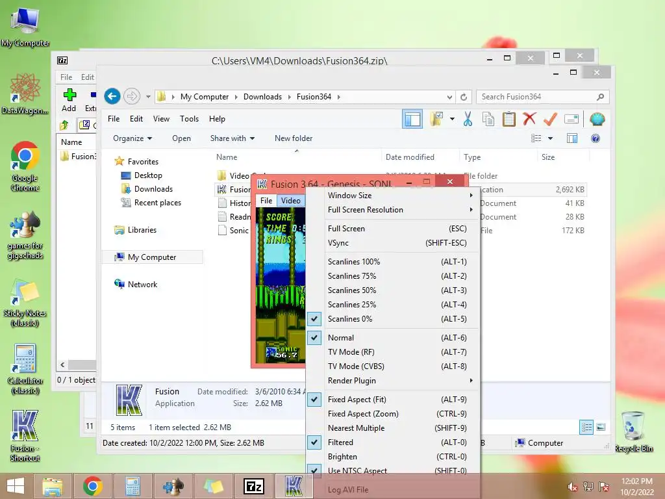Click the Back arrow in Explorer
This screenshot has height=499, width=665.
112,97
